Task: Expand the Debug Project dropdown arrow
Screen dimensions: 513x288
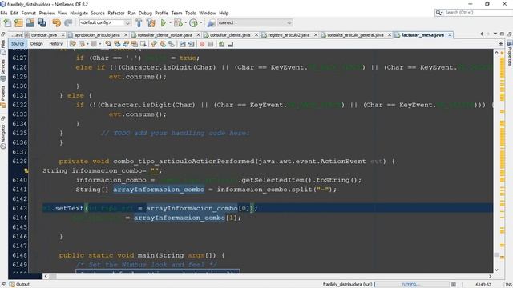Action: [x=185, y=23]
